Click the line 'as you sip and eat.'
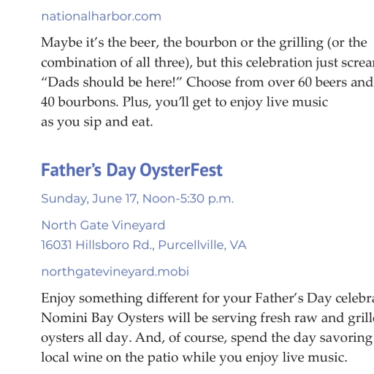The image size is (374, 374). click(x=97, y=122)
